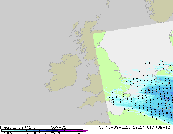The height and width of the screenshot is (134, 173).
Task: Click the legend arrow tip above 50
Action: tap(87, 130)
